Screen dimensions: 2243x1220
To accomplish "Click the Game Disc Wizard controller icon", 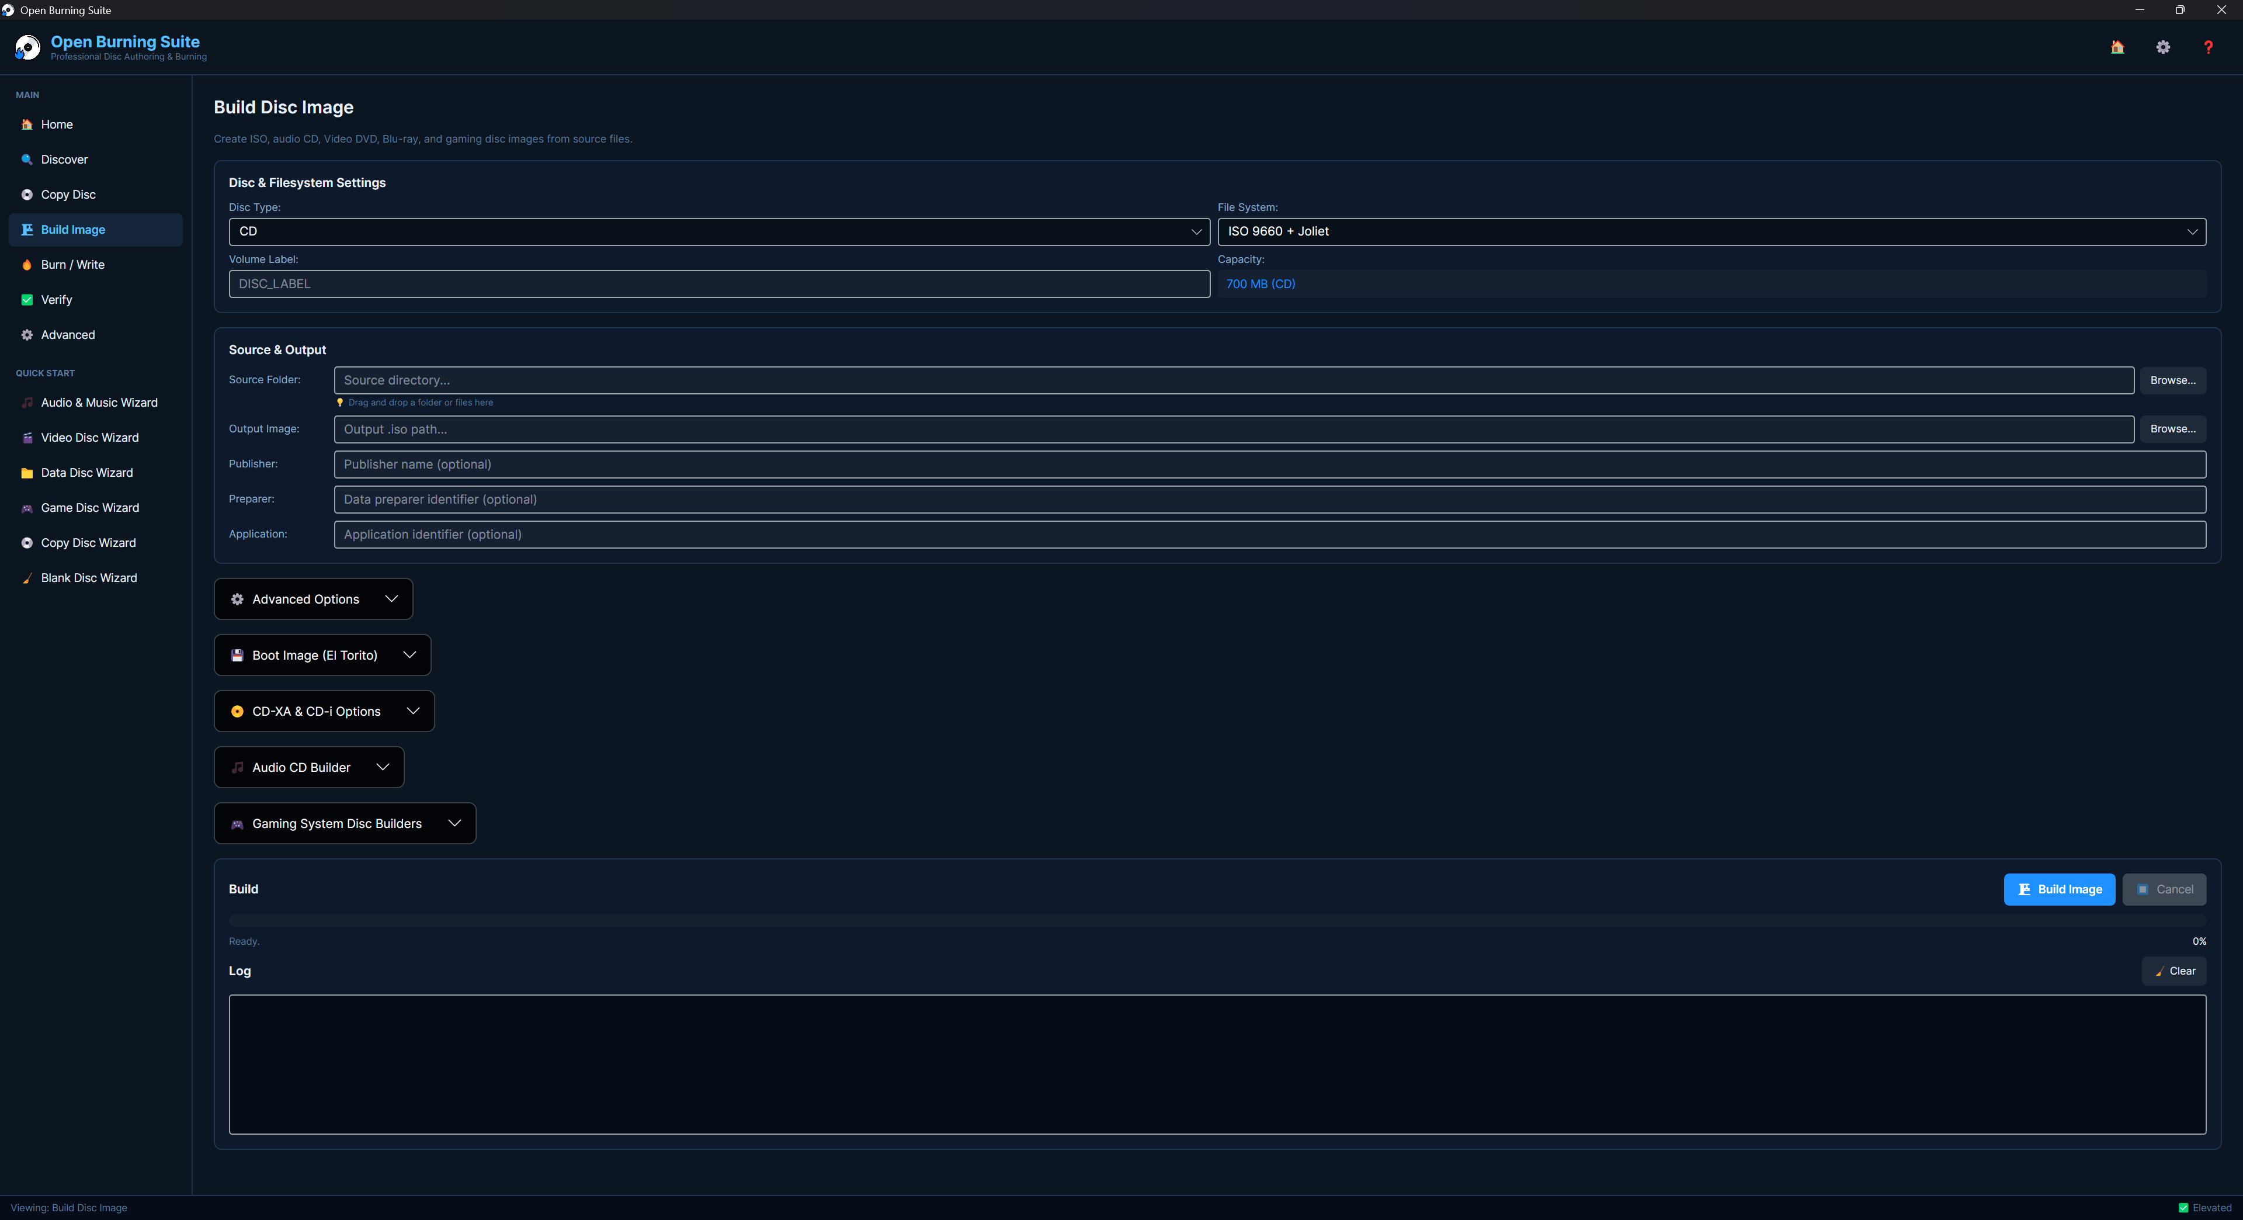I will pos(27,508).
